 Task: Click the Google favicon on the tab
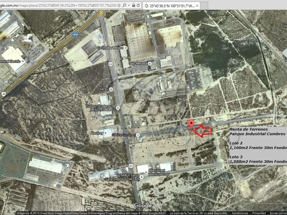click(147, 6)
